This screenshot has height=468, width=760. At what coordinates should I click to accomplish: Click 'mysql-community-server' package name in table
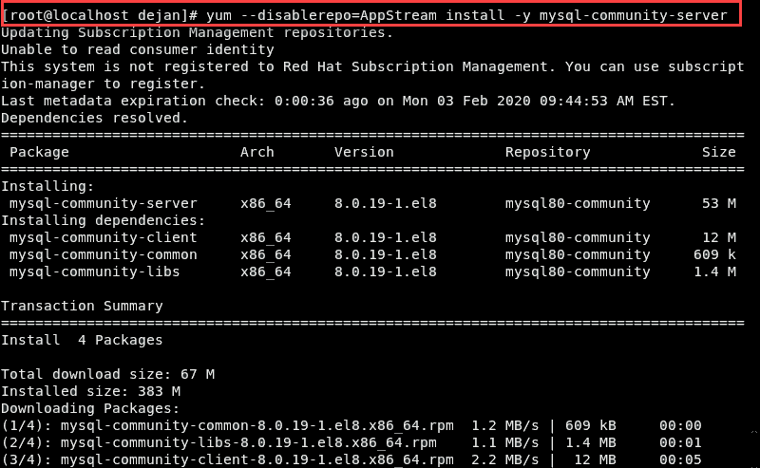coord(104,203)
